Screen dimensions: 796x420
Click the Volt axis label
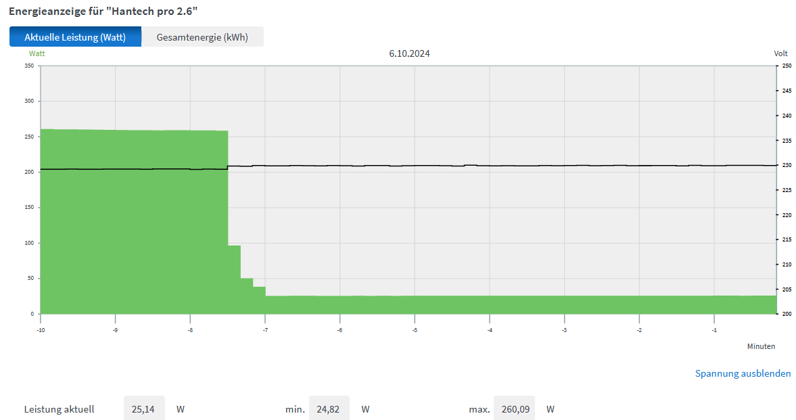coord(780,53)
